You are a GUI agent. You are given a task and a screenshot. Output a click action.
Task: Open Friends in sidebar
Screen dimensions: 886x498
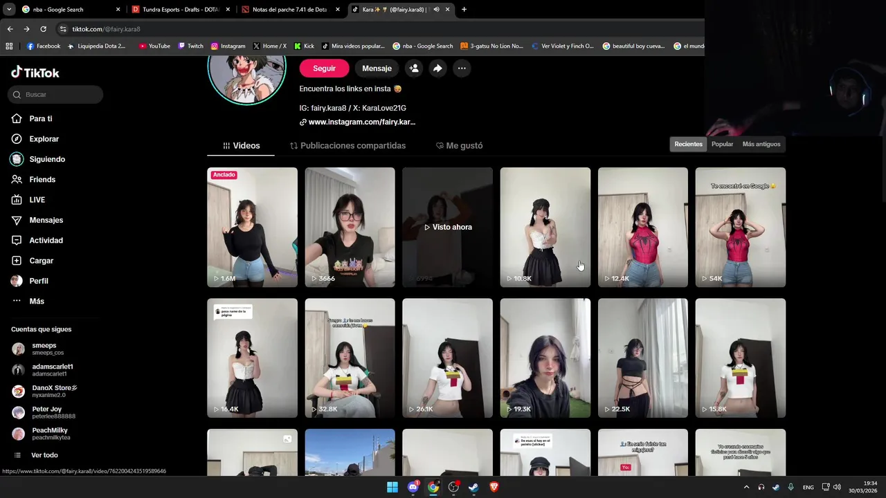click(34, 180)
